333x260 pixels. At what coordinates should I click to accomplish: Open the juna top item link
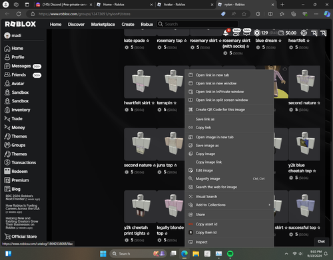click(x=166, y=165)
